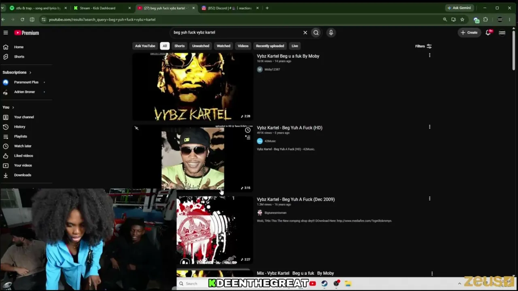Clear the YouTube search box with the X
This screenshot has height=291, width=518.
[x=305, y=33]
